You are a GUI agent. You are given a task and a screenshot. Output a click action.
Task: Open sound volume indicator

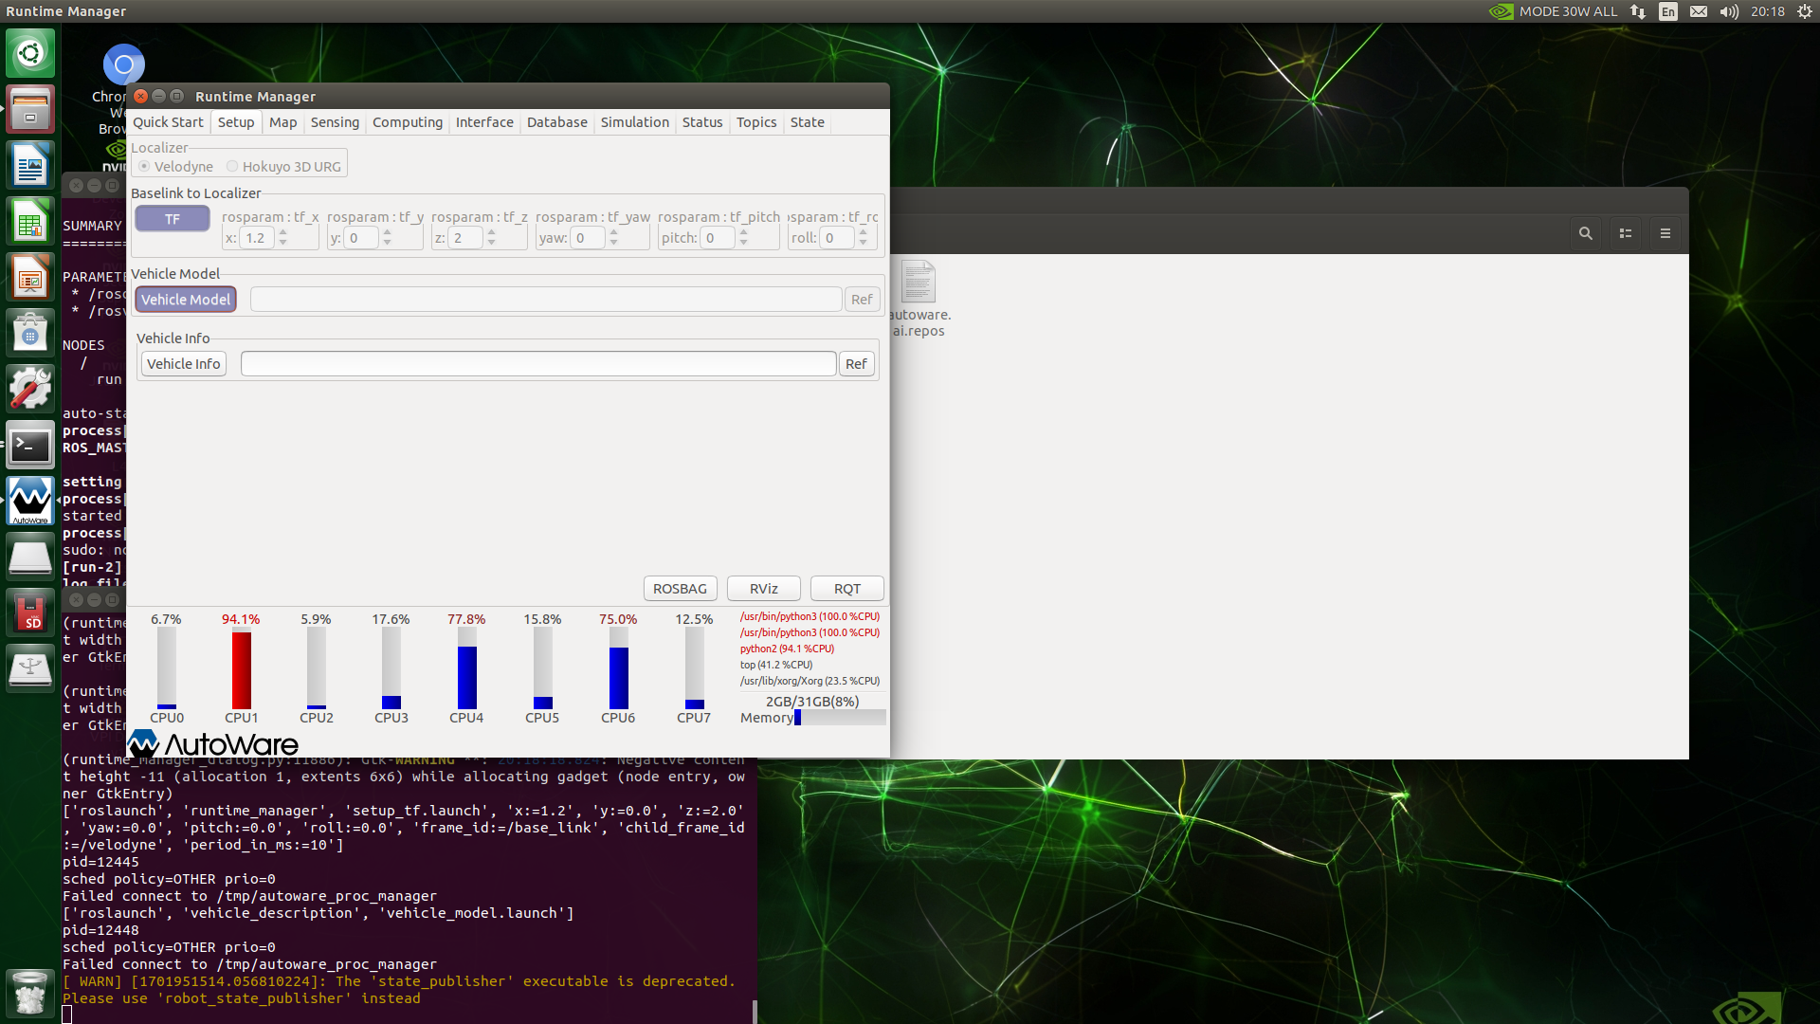pos(1729,11)
